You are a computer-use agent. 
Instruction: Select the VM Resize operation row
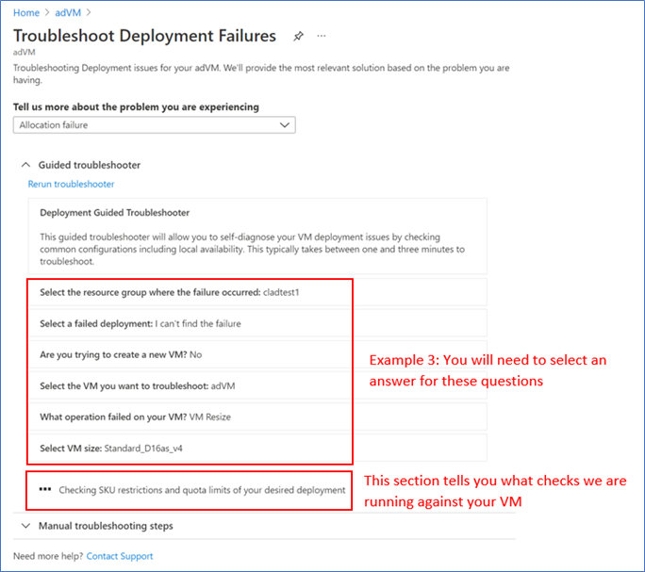(x=257, y=417)
